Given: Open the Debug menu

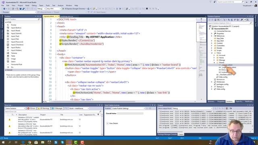Looking at the screenshot, I should pos(34,5).
